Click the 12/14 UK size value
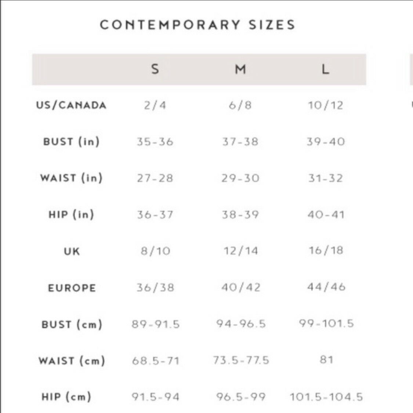 [x=241, y=251]
